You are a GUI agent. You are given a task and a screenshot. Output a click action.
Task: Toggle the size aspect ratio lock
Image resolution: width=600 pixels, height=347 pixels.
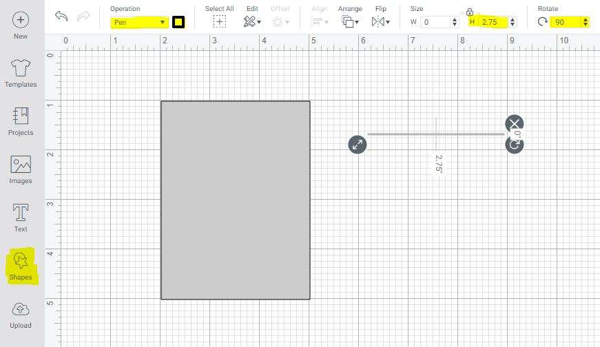(x=470, y=12)
